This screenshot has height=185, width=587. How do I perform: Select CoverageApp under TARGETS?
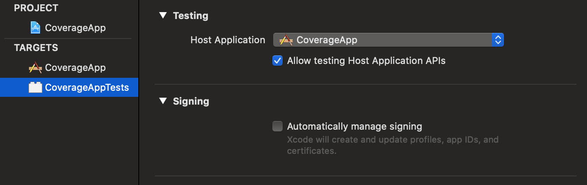[x=75, y=68]
